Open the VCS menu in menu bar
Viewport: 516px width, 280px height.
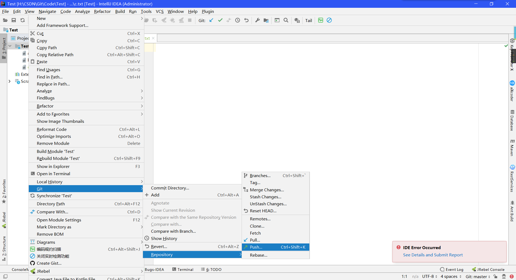[160, 11]
